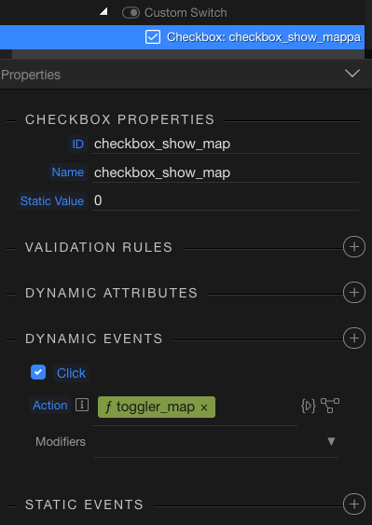The height and width of the screenshot is (525, 372).
Task: Click the Custom Switch toggle icon
Action: coord(131,13)
